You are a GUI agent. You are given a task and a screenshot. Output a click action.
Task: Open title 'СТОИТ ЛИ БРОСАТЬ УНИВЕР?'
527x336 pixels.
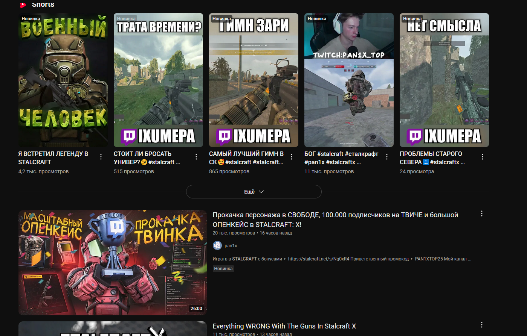point(147,158)
